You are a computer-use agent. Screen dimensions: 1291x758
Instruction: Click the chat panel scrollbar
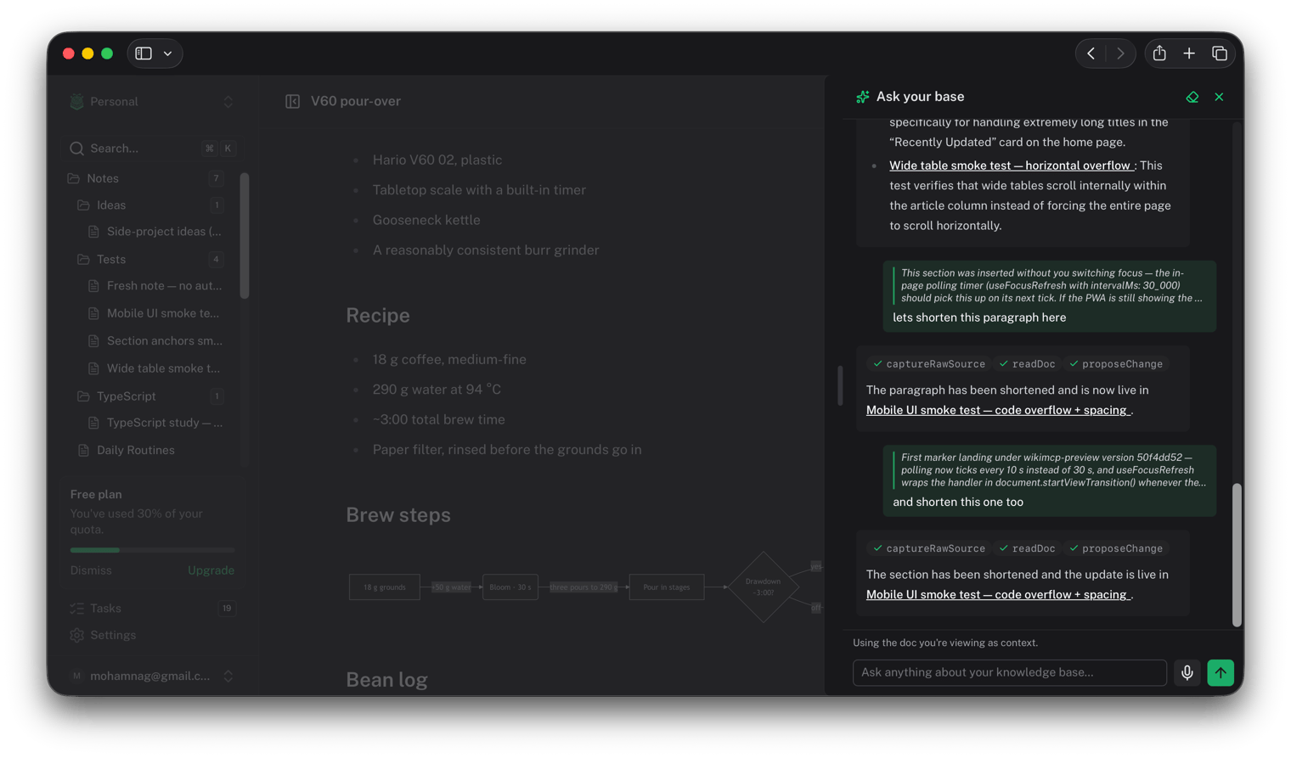click(x=1237, y=554)
